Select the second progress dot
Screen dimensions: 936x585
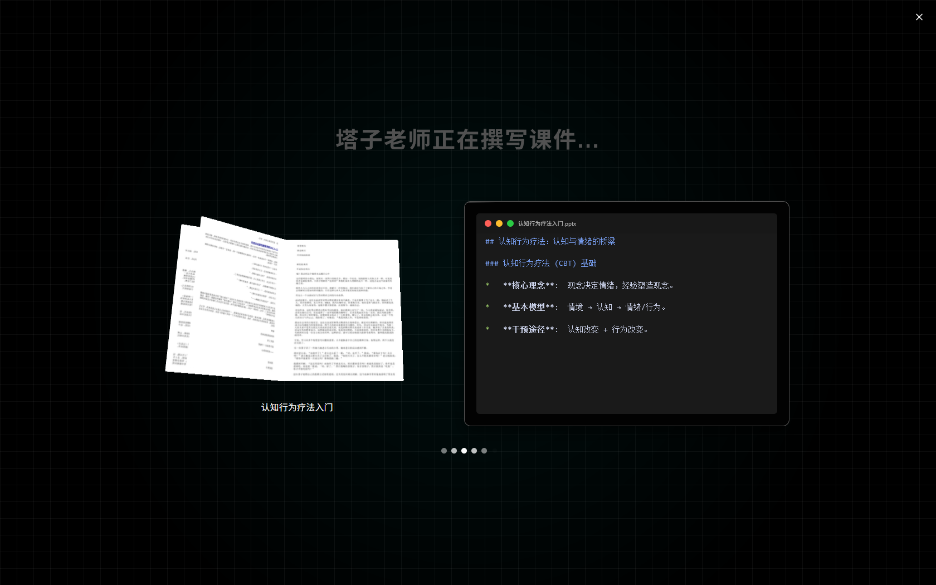pos(454,451)
